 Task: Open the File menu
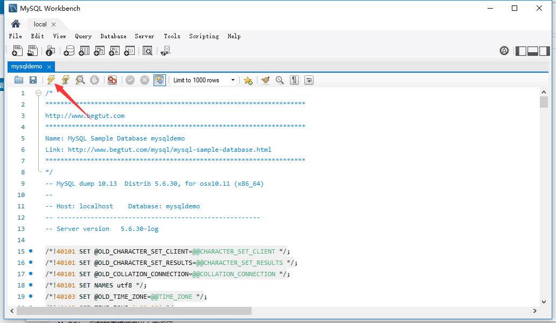(x=15, y=36)
